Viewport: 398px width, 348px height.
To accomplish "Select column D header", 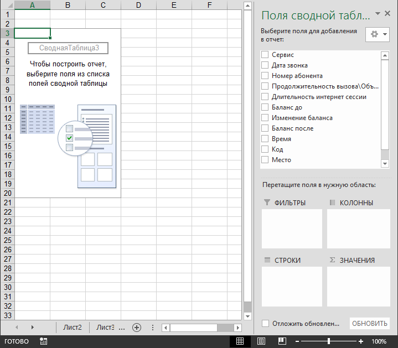I will point(138,5).
